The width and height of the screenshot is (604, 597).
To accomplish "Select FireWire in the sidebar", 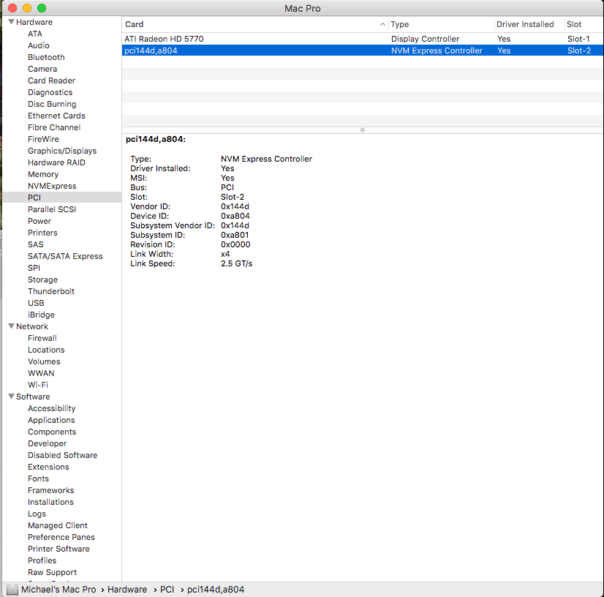I will click(43, 139).
